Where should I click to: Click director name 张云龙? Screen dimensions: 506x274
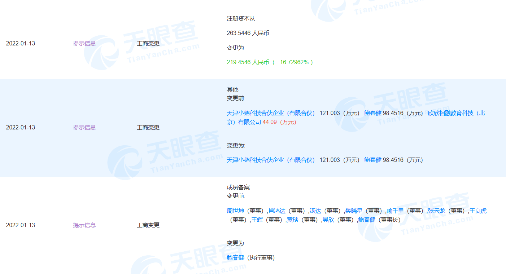[x=436, y=211]
